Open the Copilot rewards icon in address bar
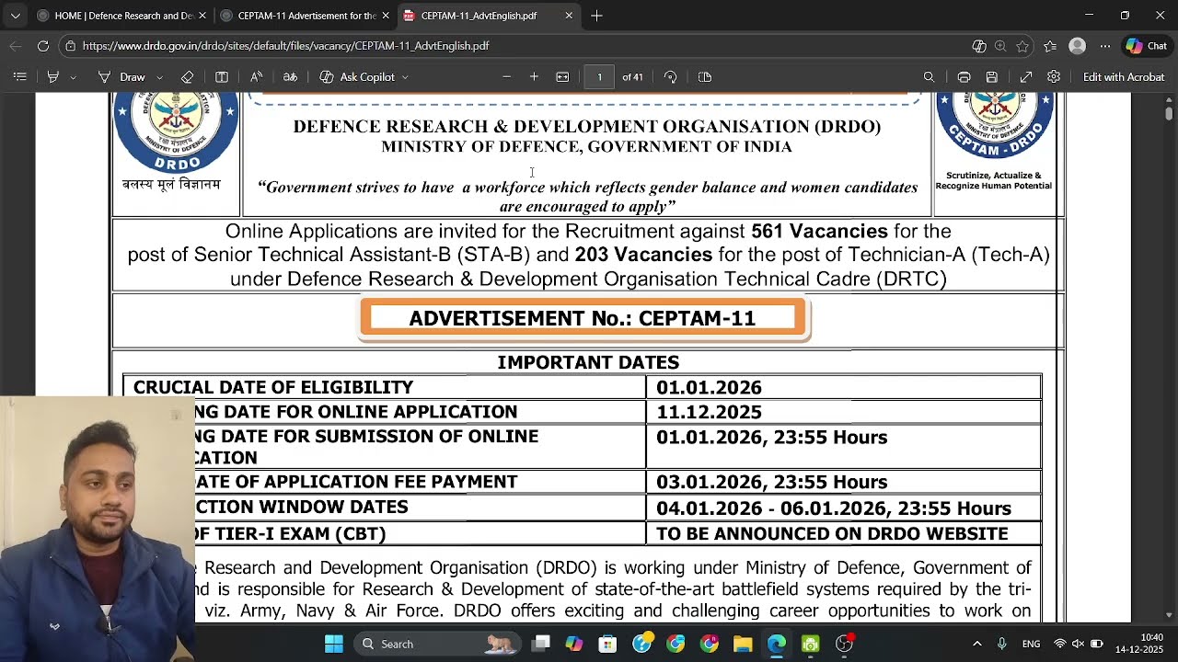 (x=979, y=46)
